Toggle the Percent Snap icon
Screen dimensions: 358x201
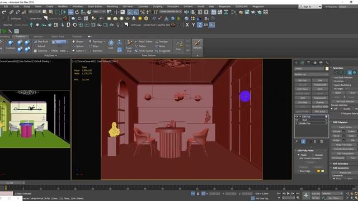click(143, 12)
